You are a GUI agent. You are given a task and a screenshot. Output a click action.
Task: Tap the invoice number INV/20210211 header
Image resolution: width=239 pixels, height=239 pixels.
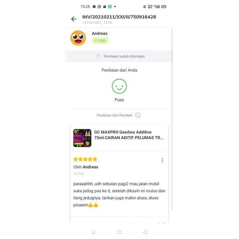pos(119,17)
